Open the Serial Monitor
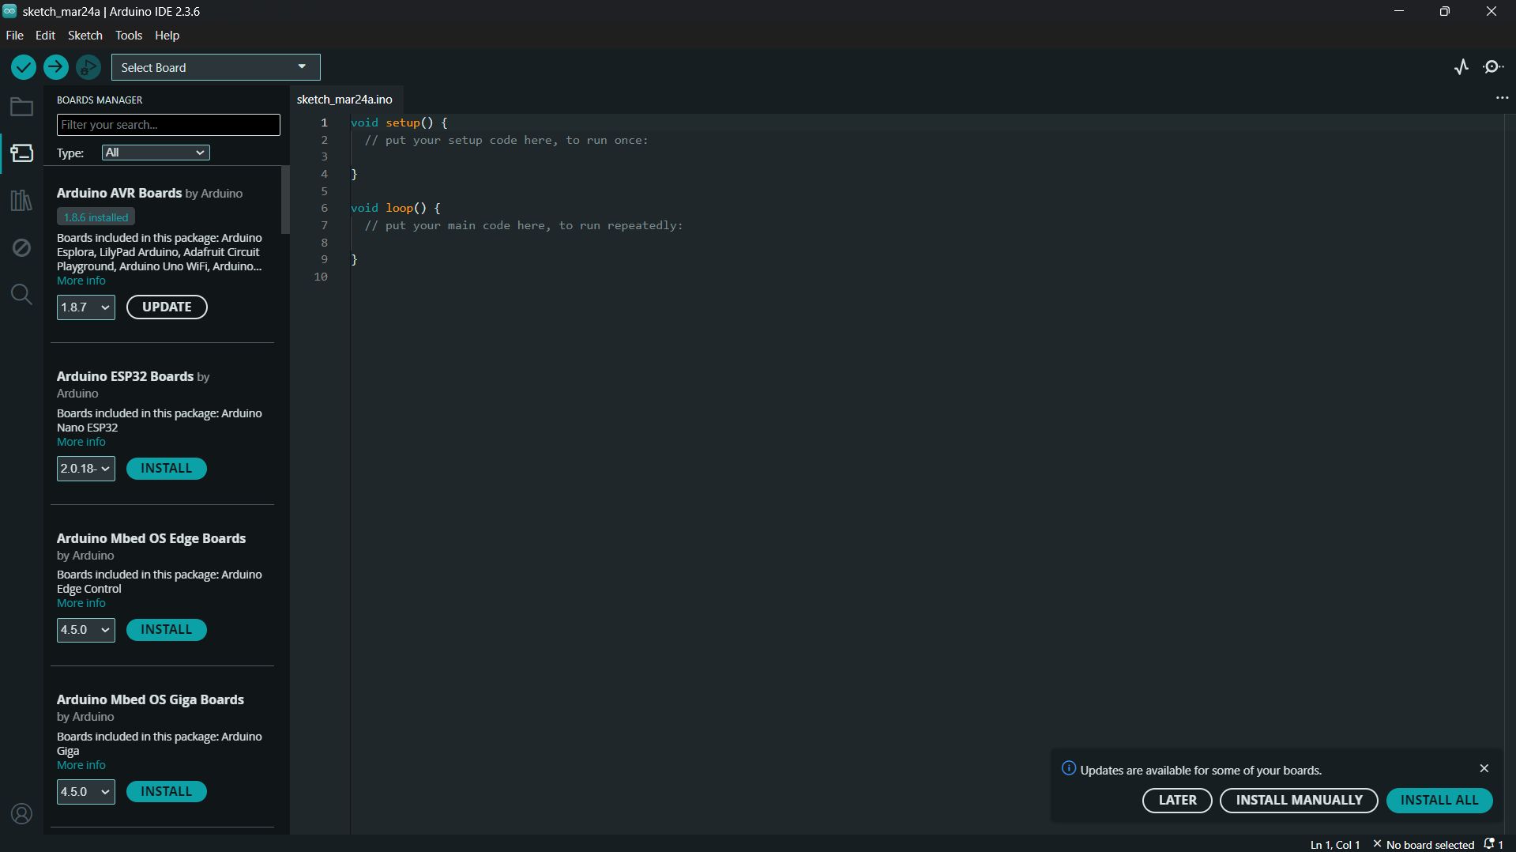This screenshot has width=1516, height=852. 1493,67
